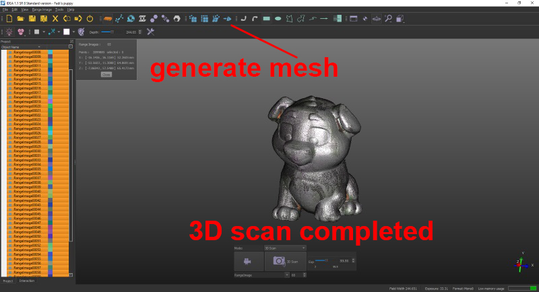This screenshot has height=292, width=539.
Task: Save the project with the first floppy disk icon
Action: [x=32, y=19]
